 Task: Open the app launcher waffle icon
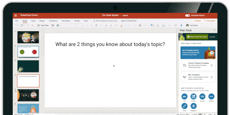pyautogui.click(x=16, y=15)
